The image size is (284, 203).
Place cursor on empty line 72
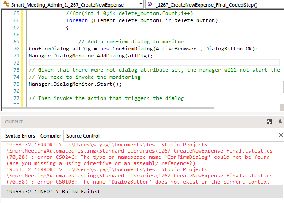pos(133,63)
